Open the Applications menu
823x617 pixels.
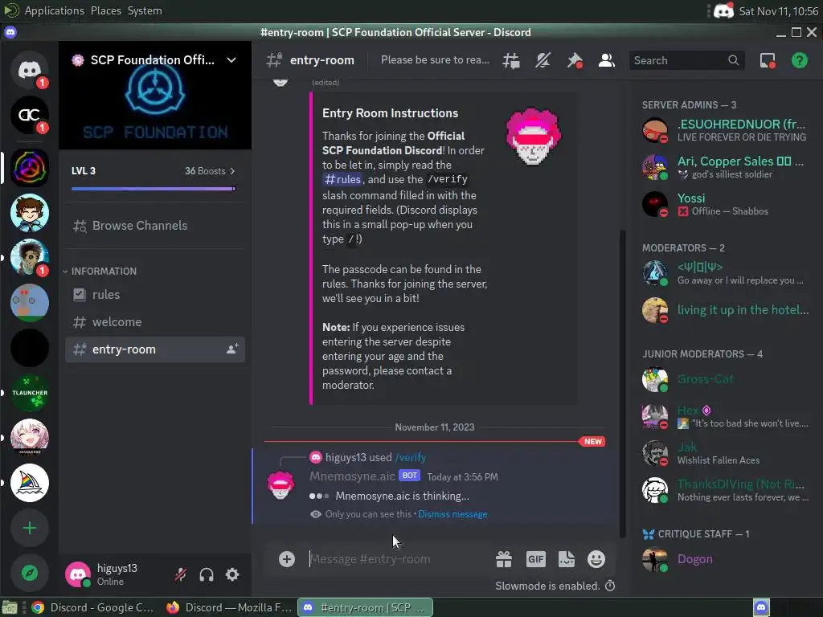54,10
